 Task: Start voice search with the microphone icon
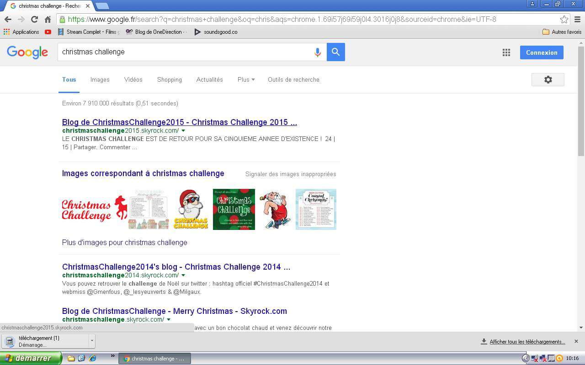(317, 52)
